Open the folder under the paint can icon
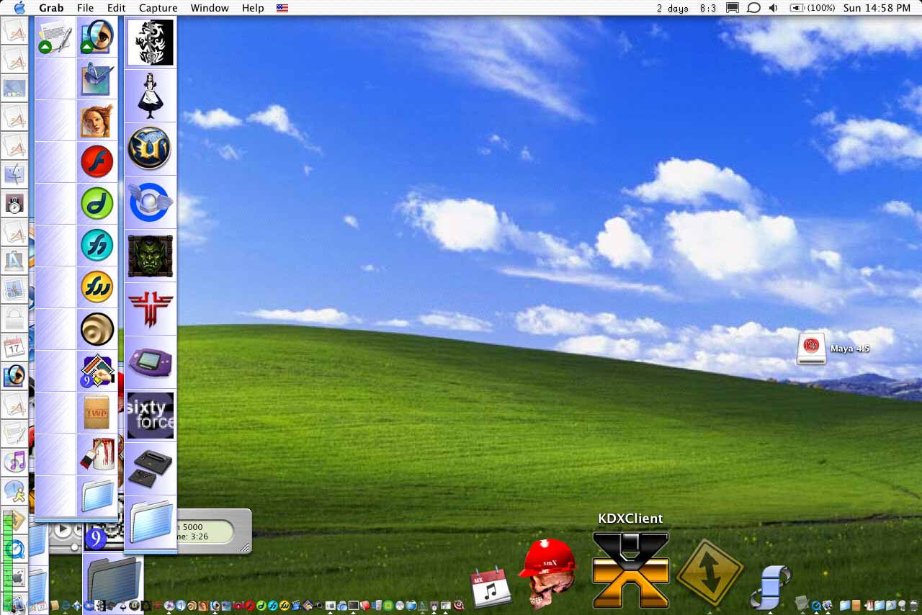The image size is (922, 615). pyautogui.click(x=97, y=495)
